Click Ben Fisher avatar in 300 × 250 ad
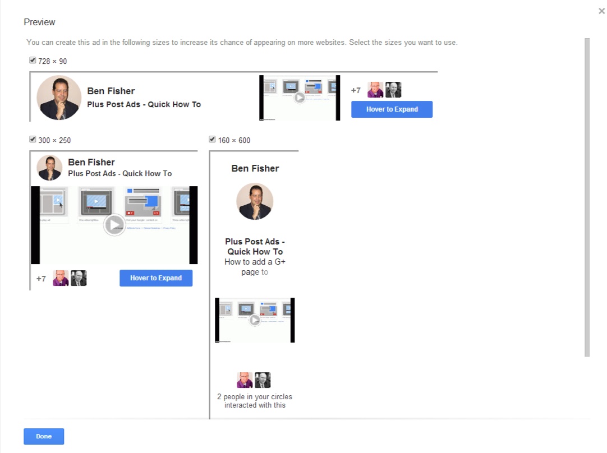 coord(49,168)
